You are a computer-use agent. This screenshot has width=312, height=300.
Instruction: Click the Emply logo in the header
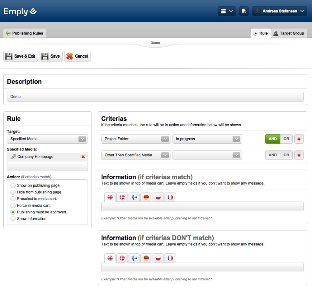[20, 12]
